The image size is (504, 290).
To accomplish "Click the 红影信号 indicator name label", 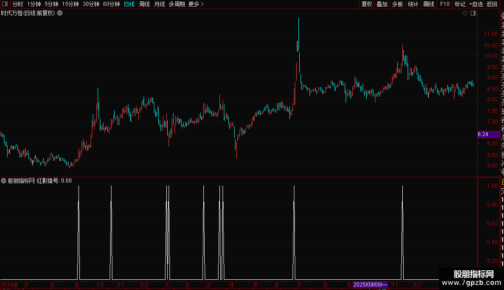I will [48, 181].
